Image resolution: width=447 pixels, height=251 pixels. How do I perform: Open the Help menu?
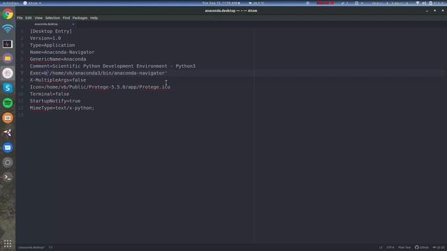[94, 18]
